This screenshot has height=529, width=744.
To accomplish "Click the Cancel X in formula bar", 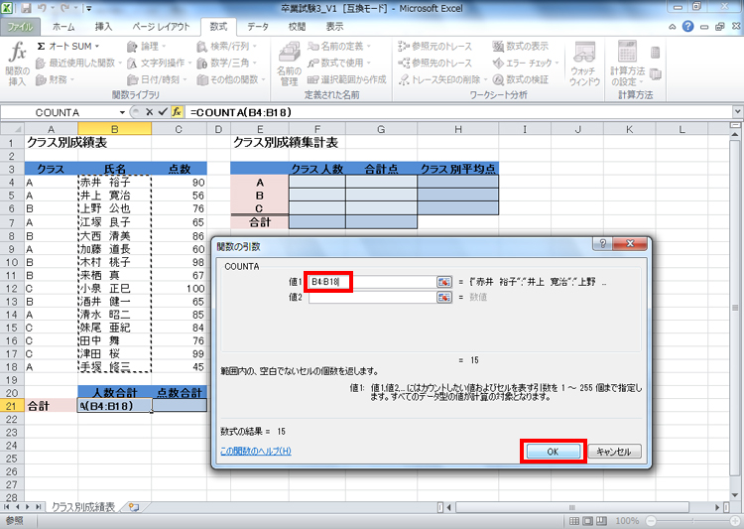I will click(x=149, y=112).
